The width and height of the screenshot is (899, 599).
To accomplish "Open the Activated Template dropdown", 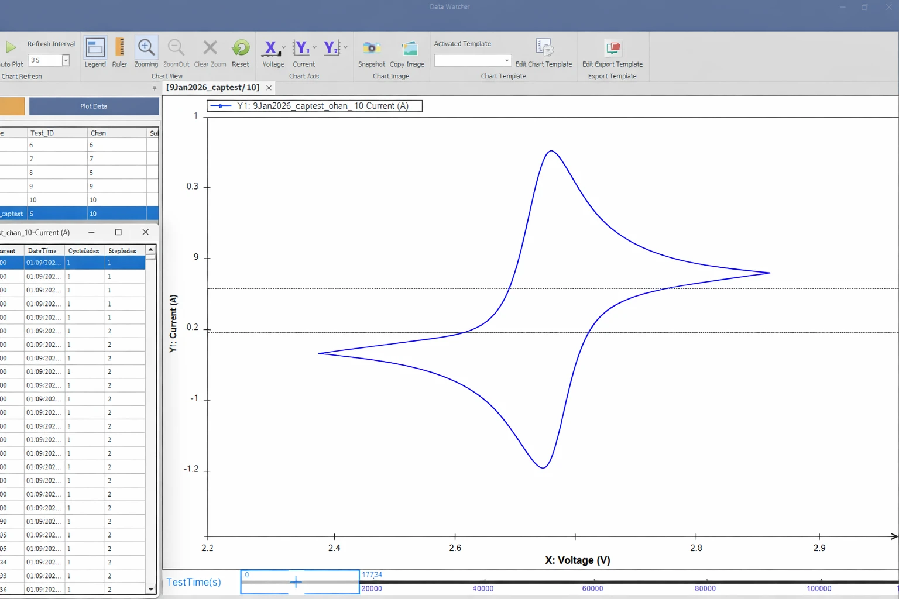I will pyautogui.click(x=507, y=60).
